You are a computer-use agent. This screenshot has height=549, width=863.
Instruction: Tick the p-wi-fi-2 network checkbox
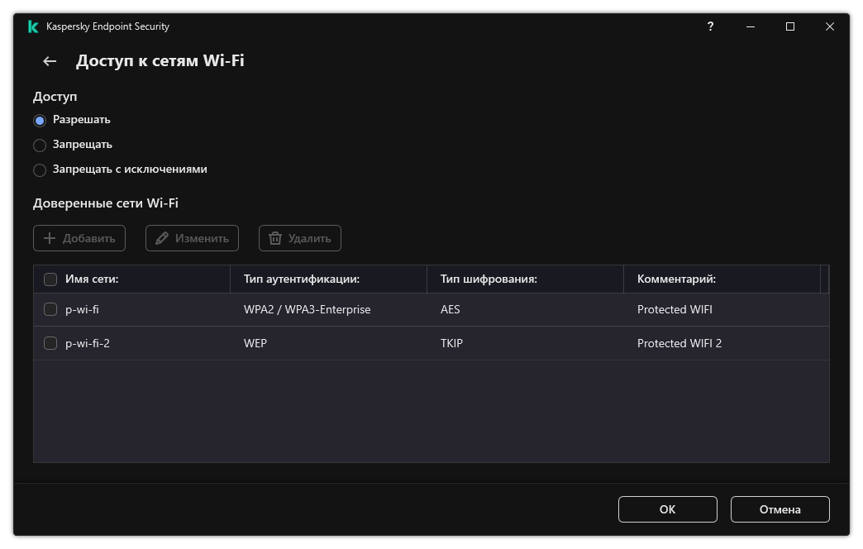pos(50,343)
